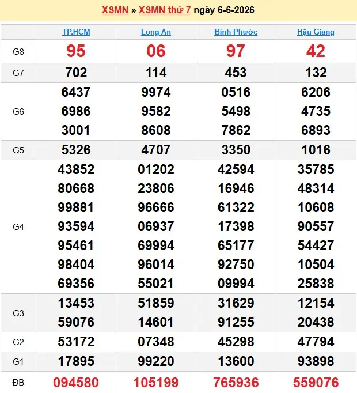Click G2 number 07348
The image size is (357, 393).
pyautogui.click(x=156, y=342)
